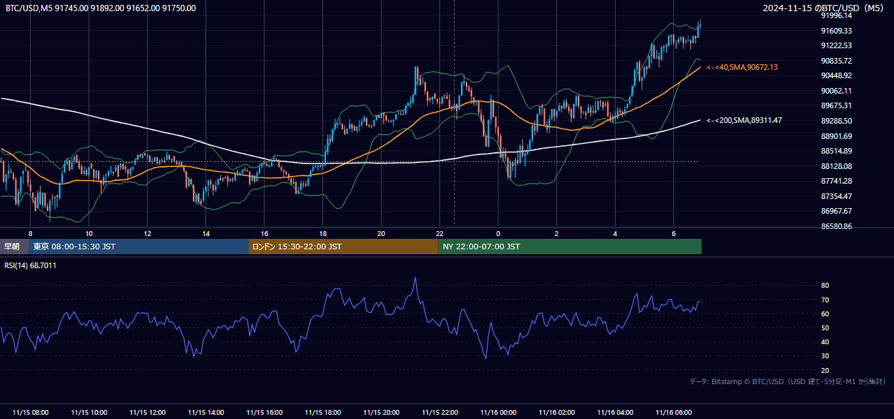The width and height of the screenshot is (894, 419).
Task: Click the '2024-11-15 のBTC/USD（M5）' chart title
Action: coord(824,8)
